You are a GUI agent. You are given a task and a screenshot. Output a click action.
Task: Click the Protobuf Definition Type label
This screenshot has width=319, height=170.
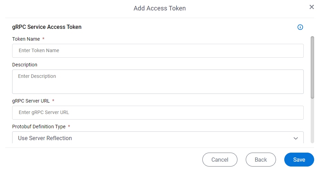coord(39,127)
